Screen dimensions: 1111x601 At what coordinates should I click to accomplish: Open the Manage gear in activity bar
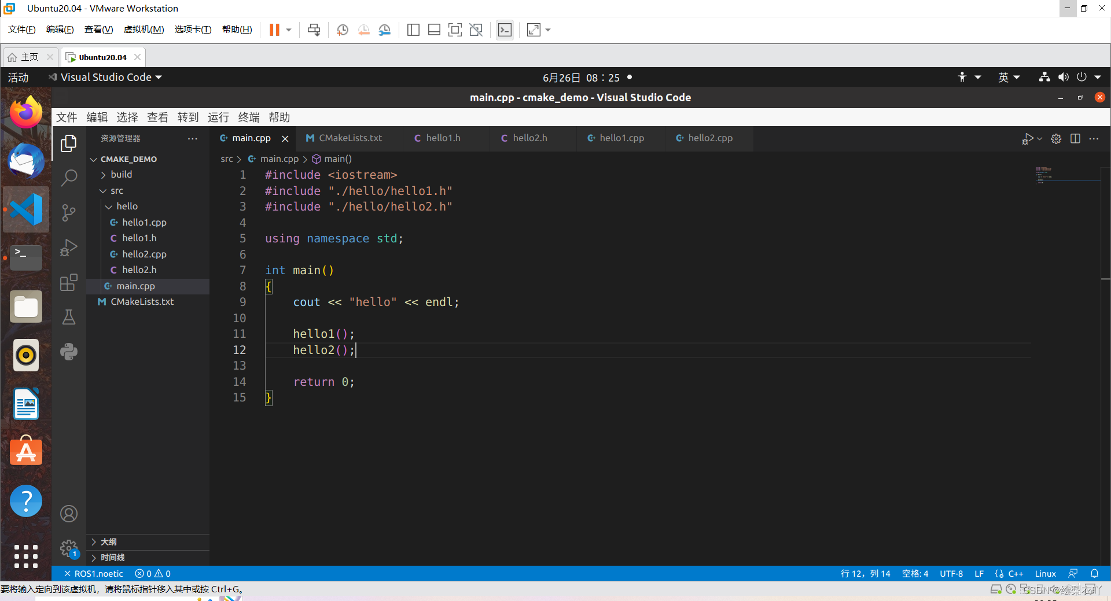tap(69, 548)
